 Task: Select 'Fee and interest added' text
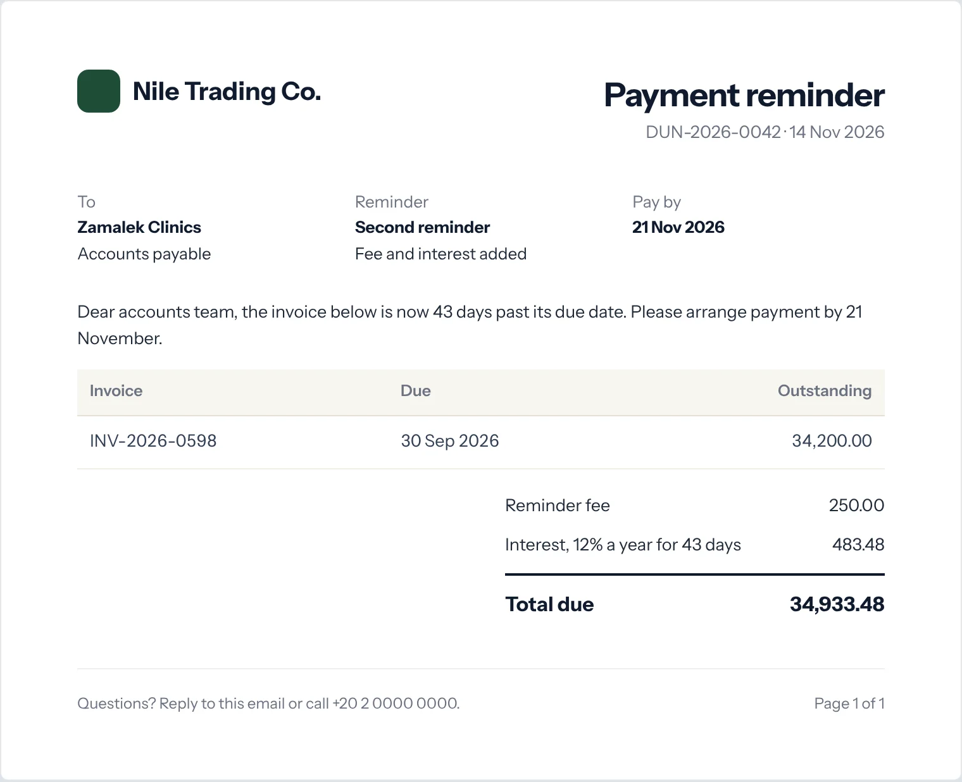440,254
